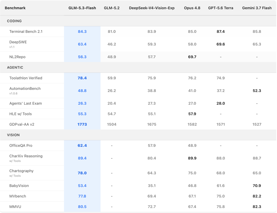The image size is (277, 213).
Task: Select the bold 52.3 Gemini score
Action: [x=257, y=91]
